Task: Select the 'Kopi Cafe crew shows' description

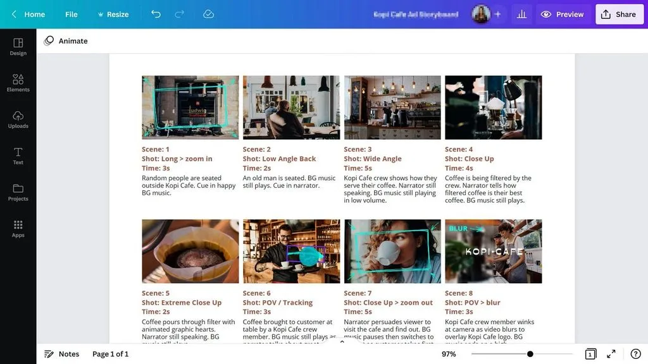Action: (x=390, y=189)
